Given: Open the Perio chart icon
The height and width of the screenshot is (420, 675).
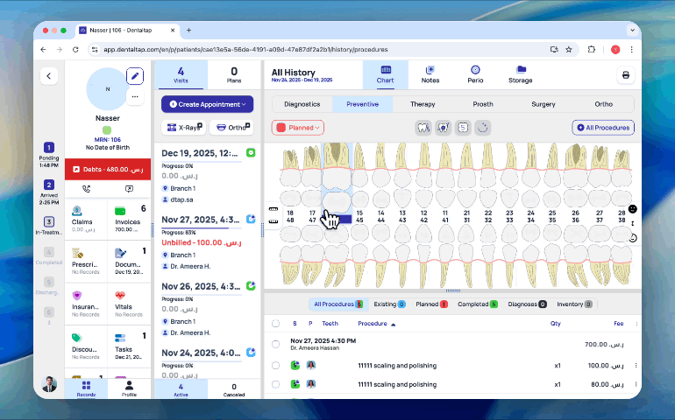Looking at the screenshot, I should point(475,74).
